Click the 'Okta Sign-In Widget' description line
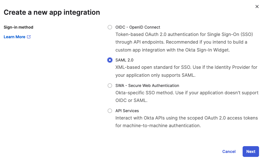The width and height of the screenshot is (263, 162). coord(172,50)
